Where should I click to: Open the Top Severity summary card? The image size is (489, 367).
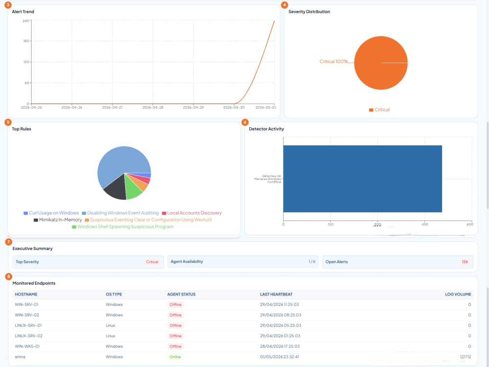pyautogui.click(x=88, y=262)
